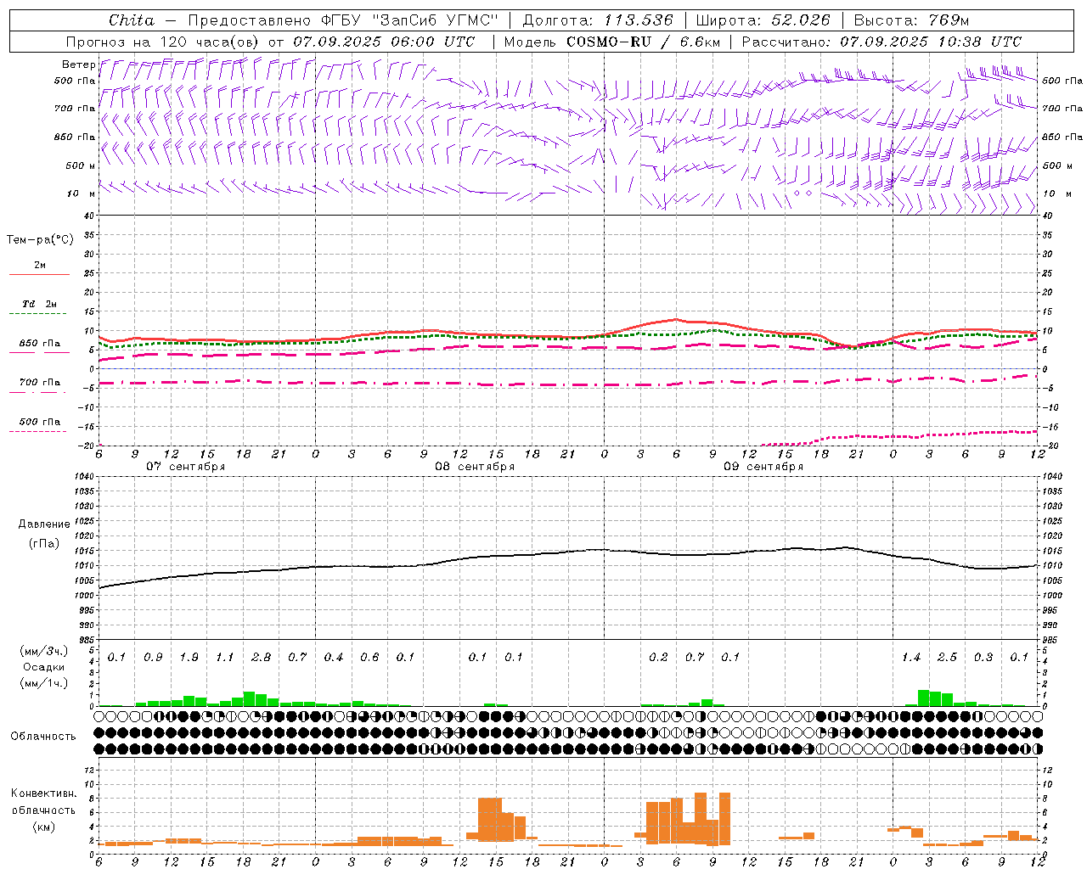Image resolution: width=1087 pixels, height=869 pixels.
Task: Click the Рассчитано 07.09.2025 10:38 UTC timestamp
Action: [x=881, y=42]
